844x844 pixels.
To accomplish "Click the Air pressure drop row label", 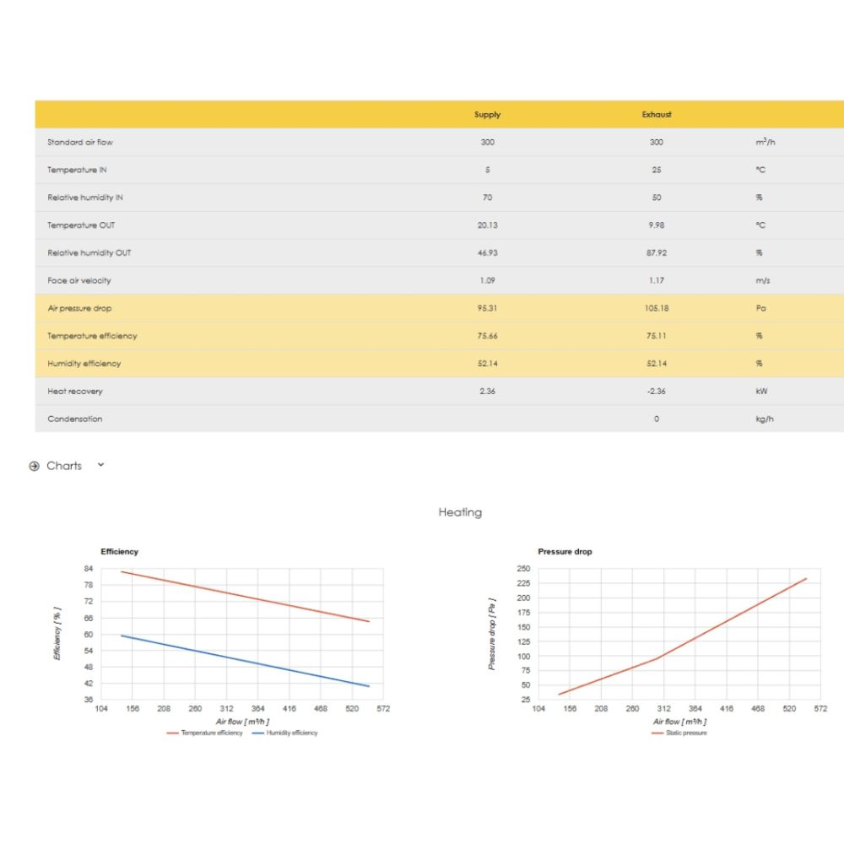I will (79, 308).
